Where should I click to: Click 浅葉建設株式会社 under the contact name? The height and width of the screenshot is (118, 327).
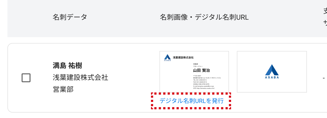click(80, 78)
